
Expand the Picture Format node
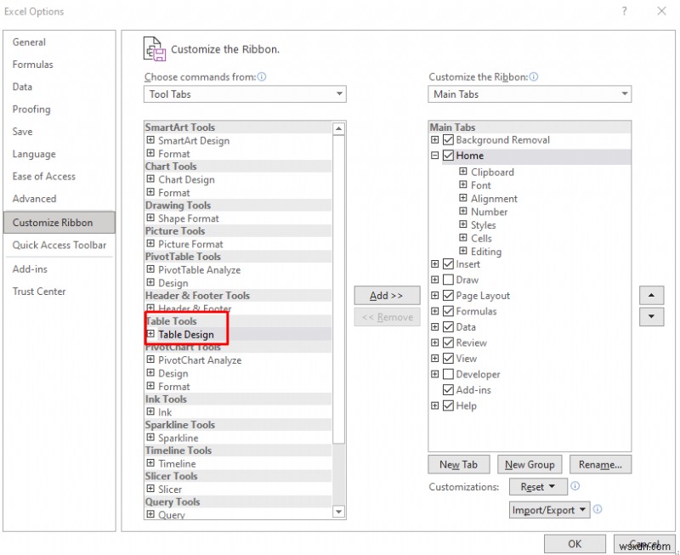150,243
